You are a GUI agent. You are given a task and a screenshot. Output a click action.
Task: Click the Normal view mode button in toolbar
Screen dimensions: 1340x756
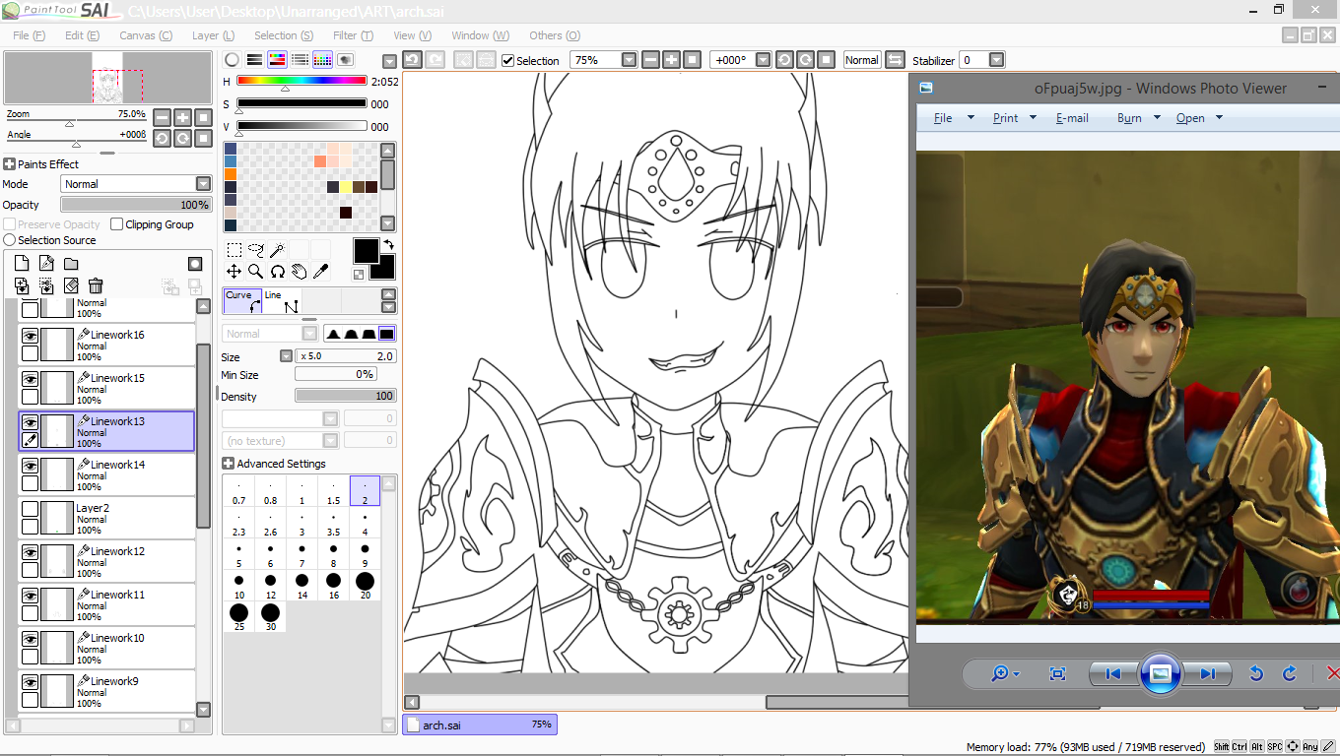point(861,60)
